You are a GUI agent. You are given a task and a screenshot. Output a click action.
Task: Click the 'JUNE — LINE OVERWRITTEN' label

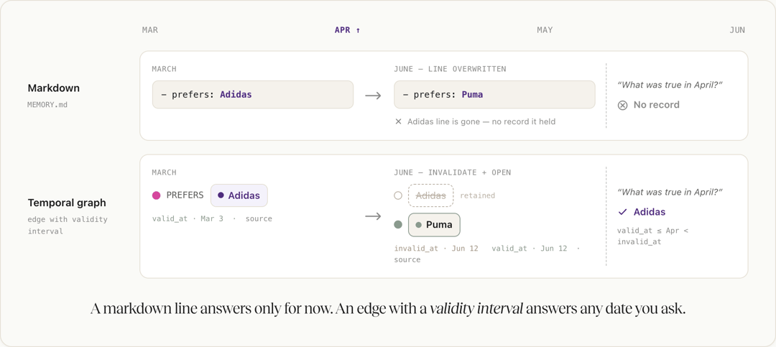click(x=450, y=69)
